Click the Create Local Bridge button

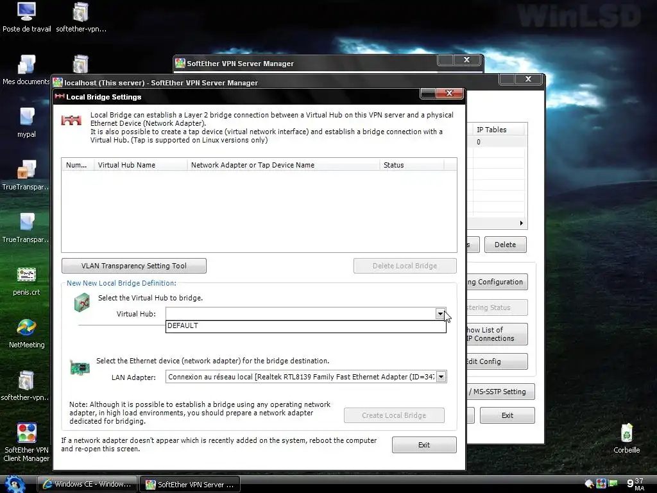[394, 415]
